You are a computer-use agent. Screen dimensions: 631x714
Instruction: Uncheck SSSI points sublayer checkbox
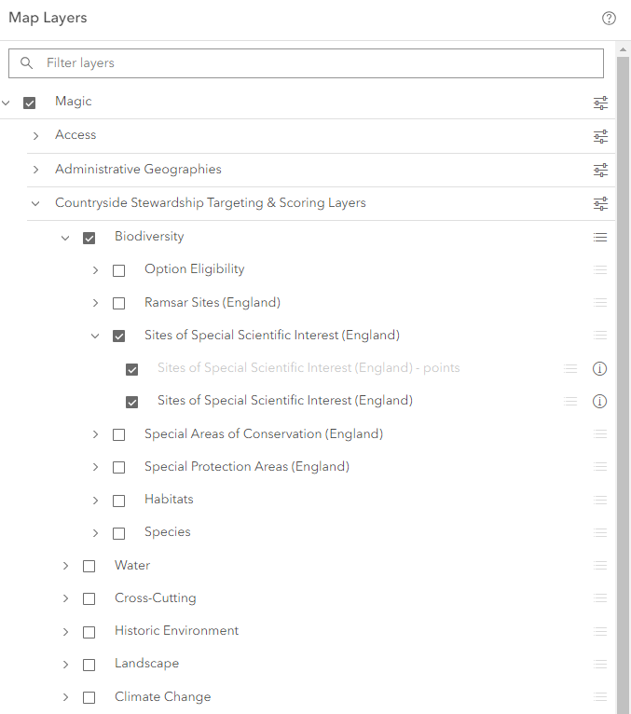coord(132,369)
